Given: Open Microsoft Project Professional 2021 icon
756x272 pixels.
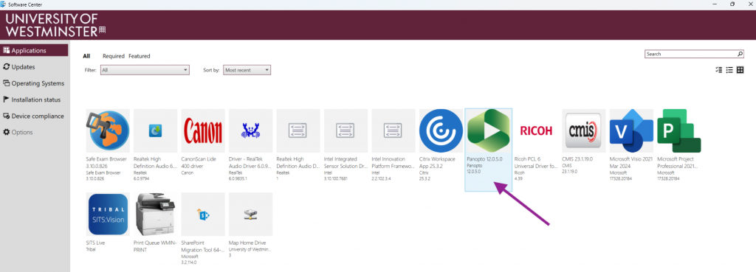Looking at the screenshot, I should coord(679,131).
